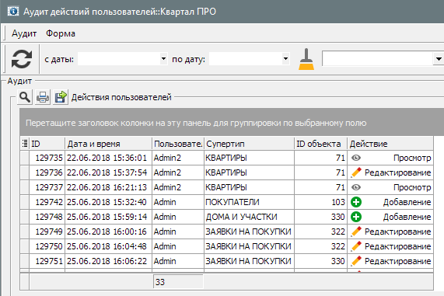The width and height of the screenshot is (444, 296).
Task: Click the window's app icon in title bar
Action: [x=12, y=12]
